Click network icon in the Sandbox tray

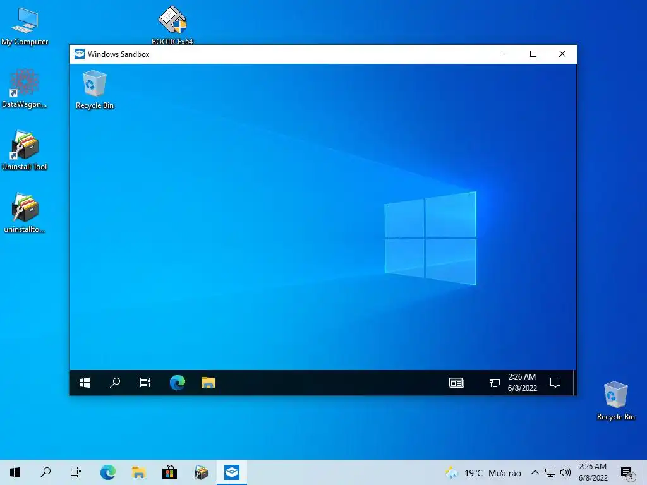(494, 383)
